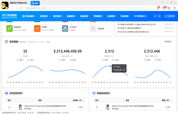Open the shopping bag icon

point(175,8)
